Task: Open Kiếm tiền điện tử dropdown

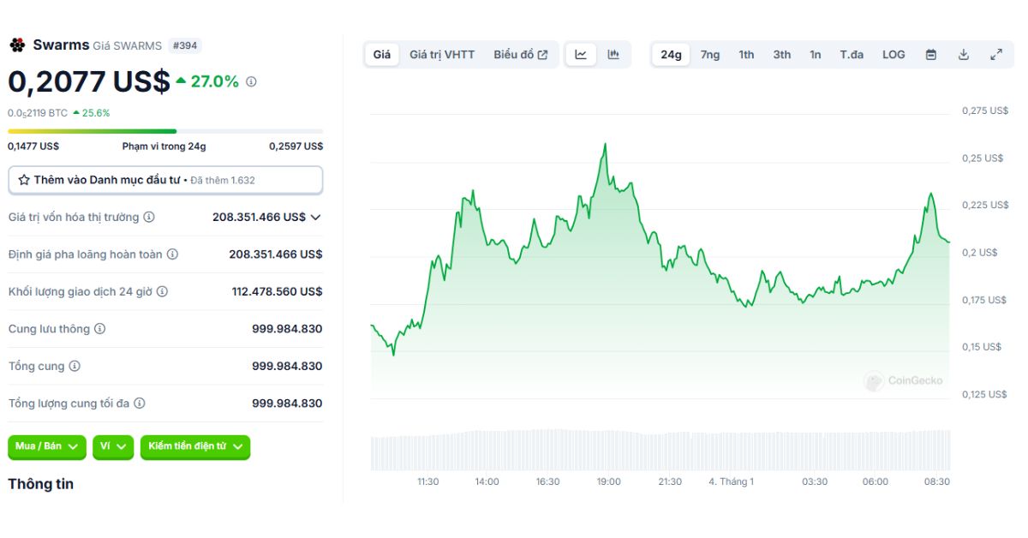Action: point(195,446)
